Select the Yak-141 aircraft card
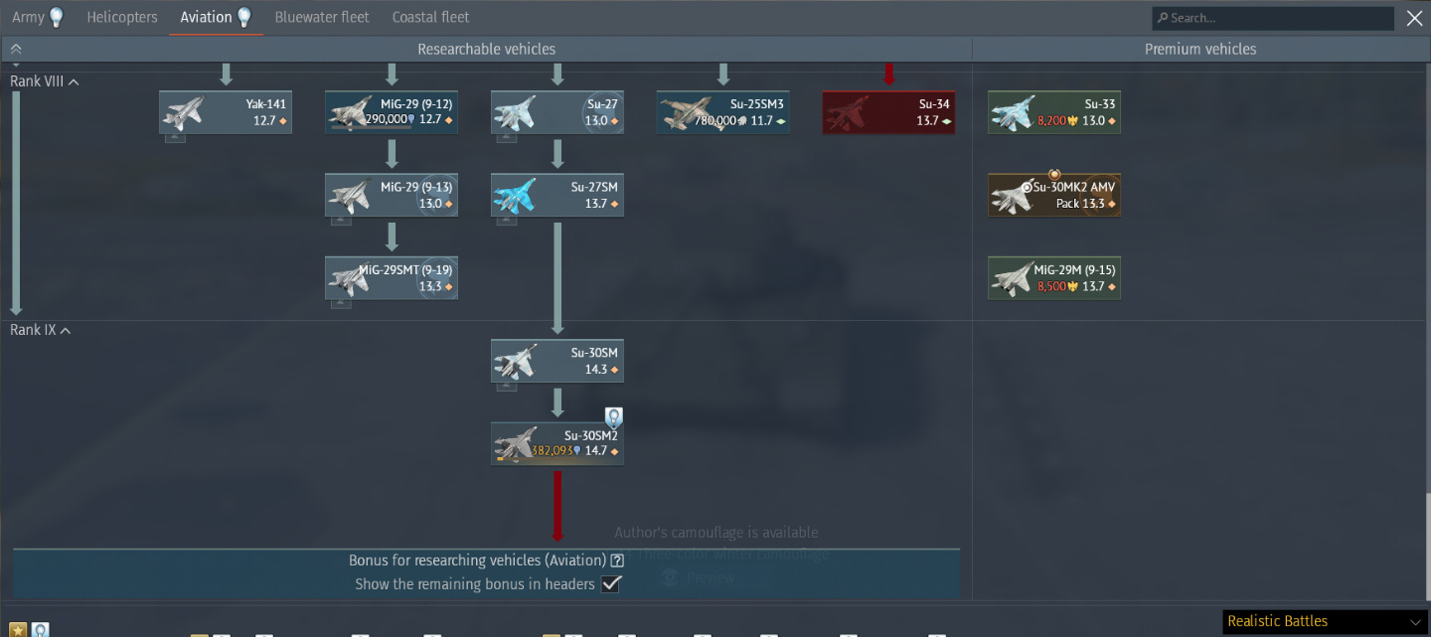Screen dimensions: 1431x637 tap(226, 112)
